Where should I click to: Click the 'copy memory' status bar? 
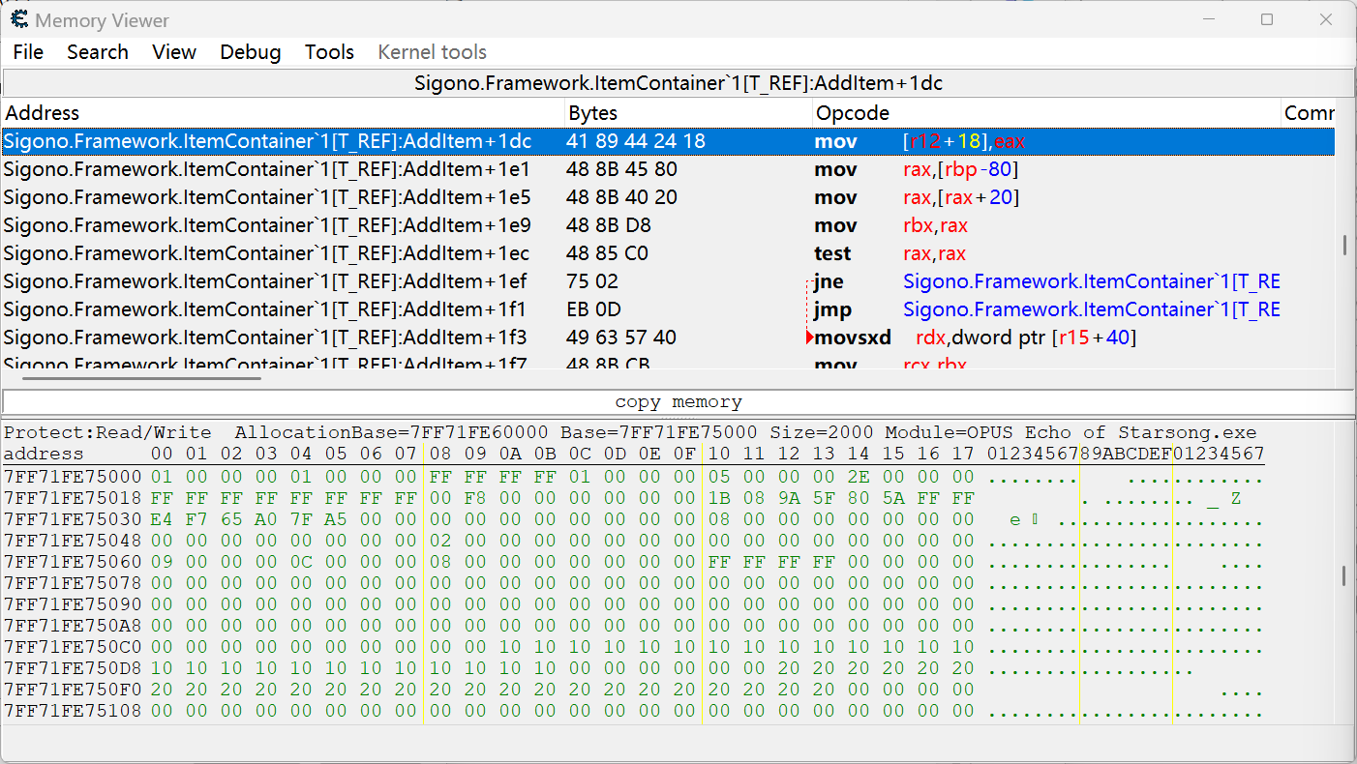pos(678,401)
